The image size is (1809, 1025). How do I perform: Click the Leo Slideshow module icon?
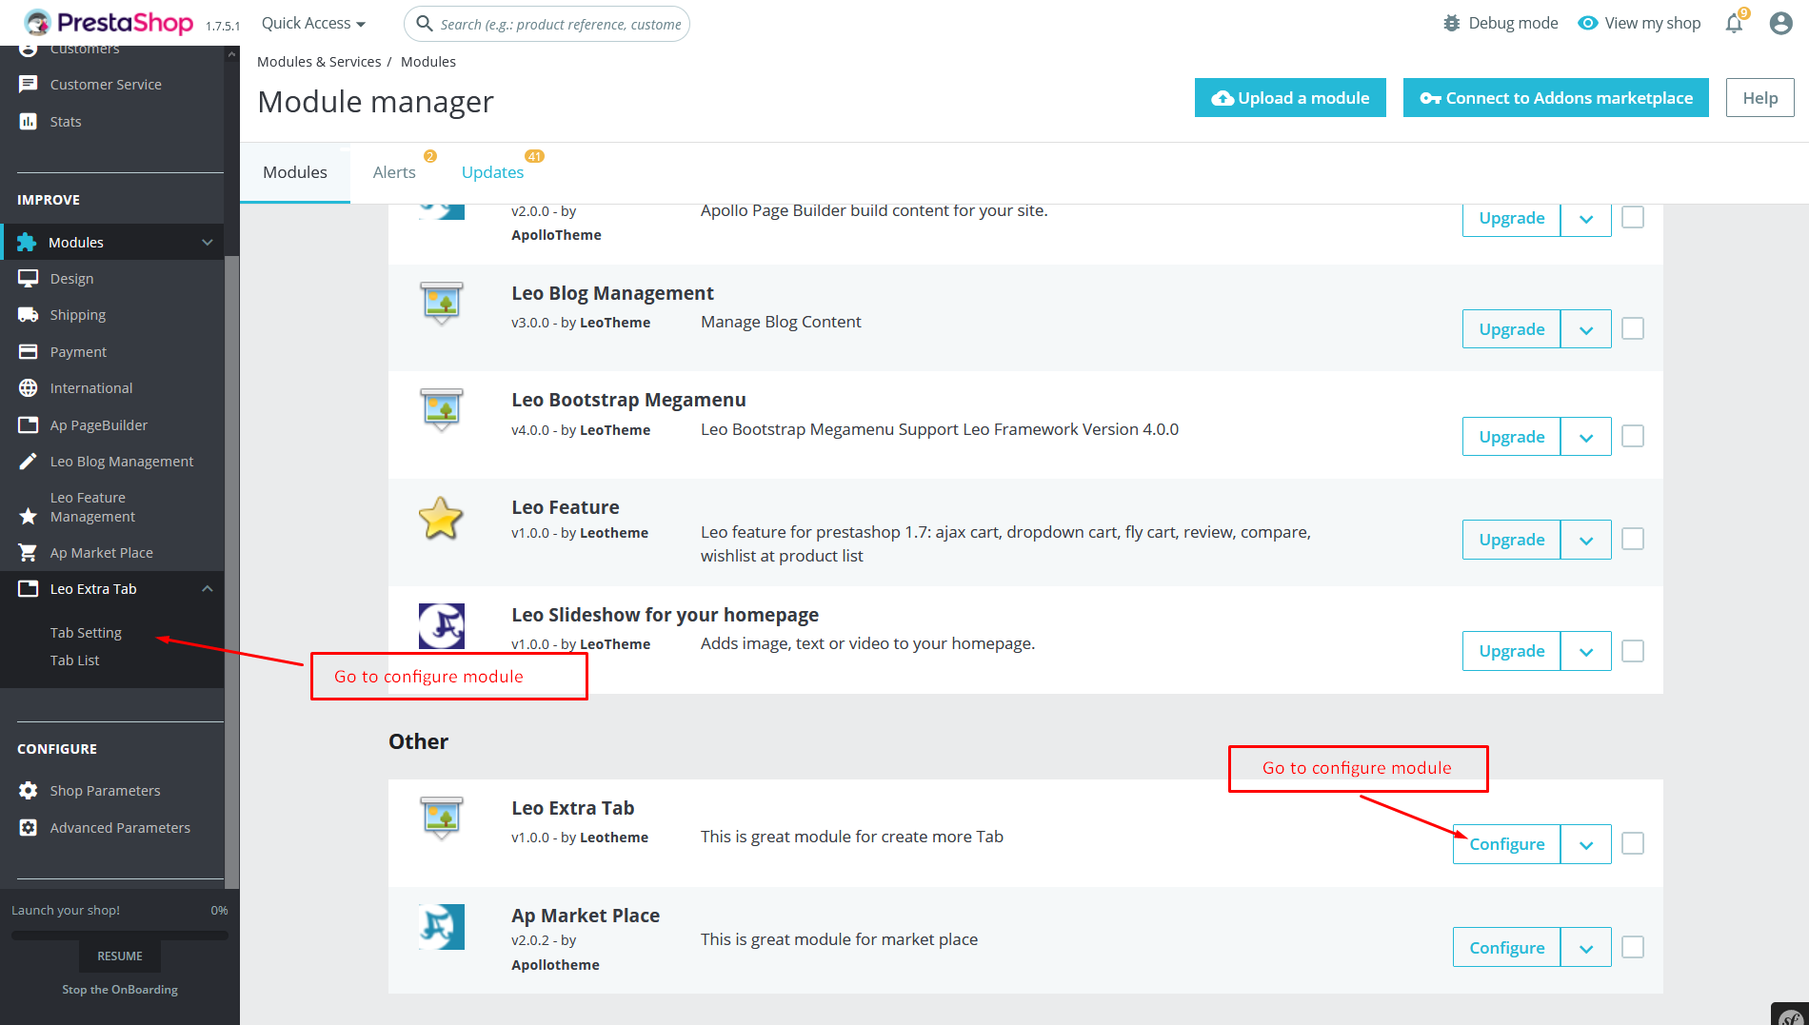pos(442,625)
